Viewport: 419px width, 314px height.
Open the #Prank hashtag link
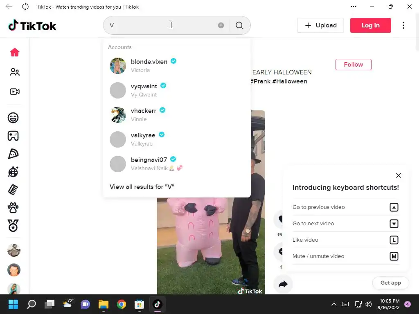tap(260, 81)
